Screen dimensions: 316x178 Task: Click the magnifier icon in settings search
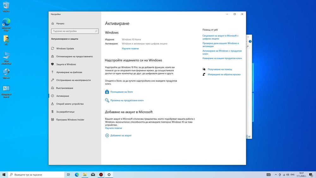tap(96, 31)
